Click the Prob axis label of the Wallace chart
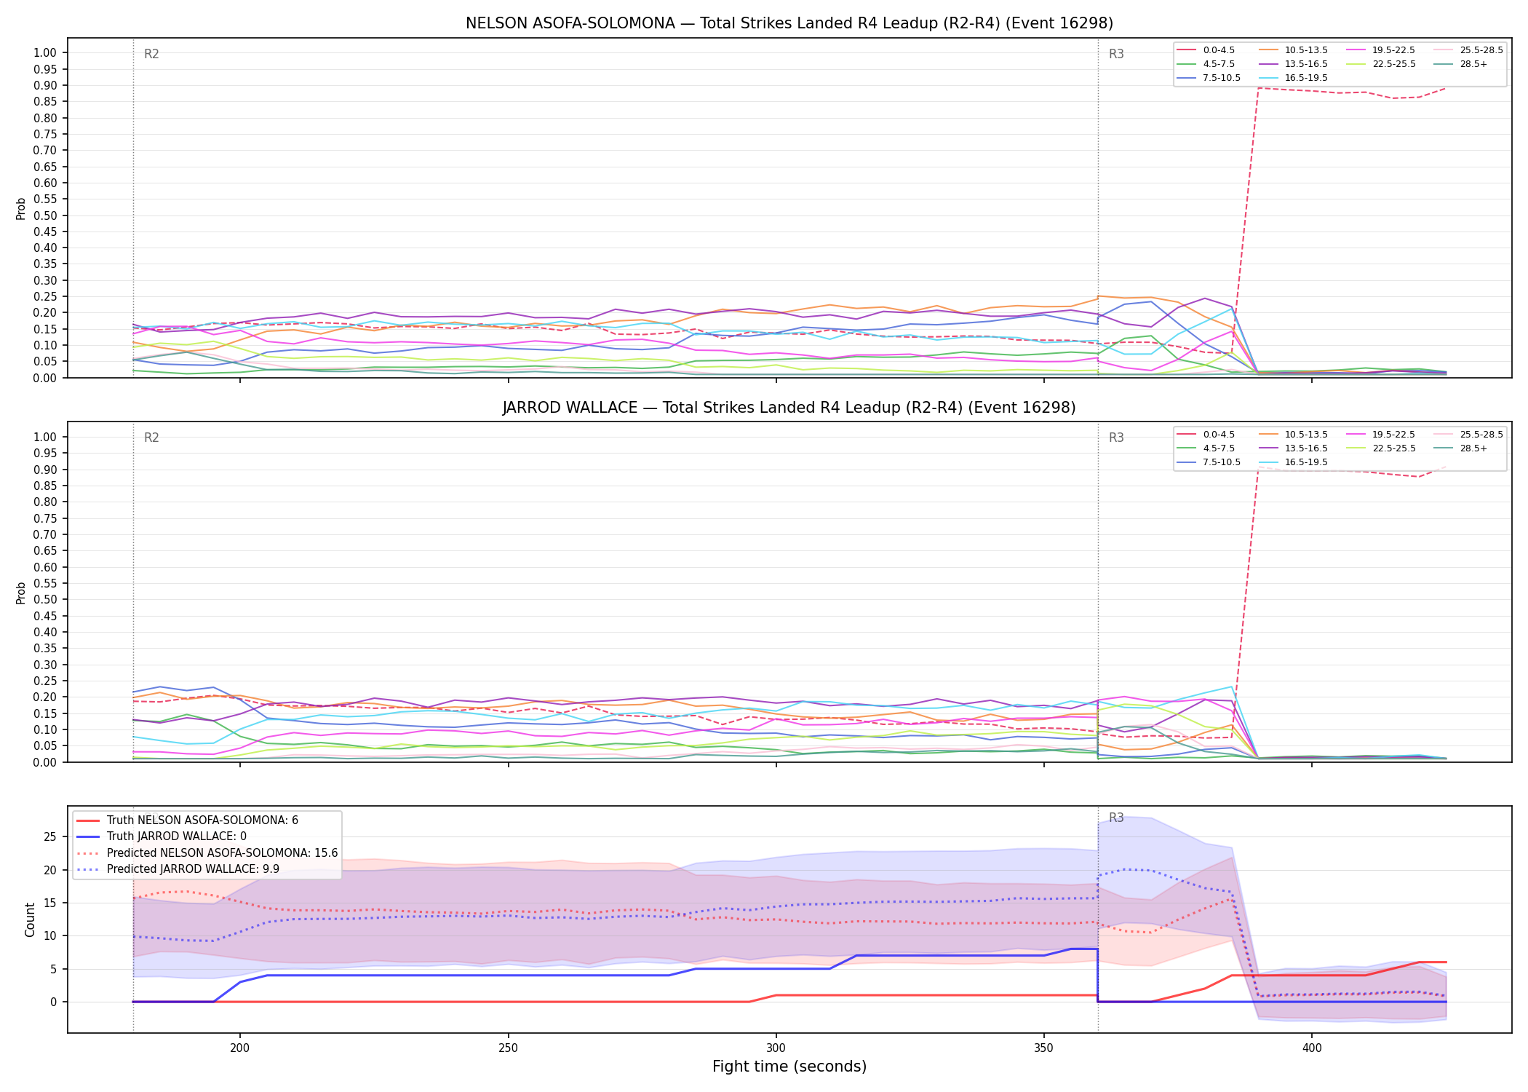This screenshot has height=1092, width=1528. click(x=21, y=593)
